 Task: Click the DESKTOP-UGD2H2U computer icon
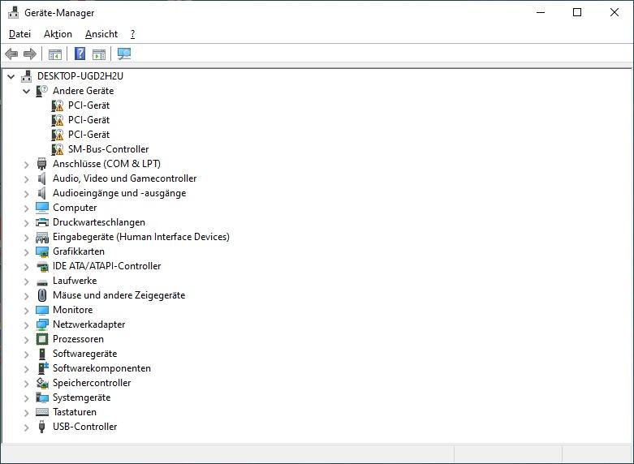tap(26, 76)
